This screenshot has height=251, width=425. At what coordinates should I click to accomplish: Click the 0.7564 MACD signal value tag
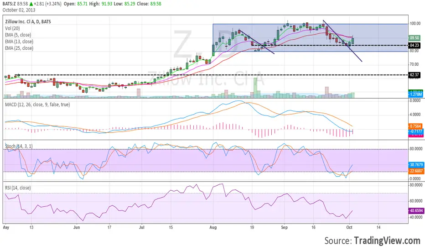tap(415, 126)
